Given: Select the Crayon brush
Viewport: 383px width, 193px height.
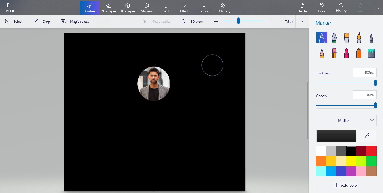Looking at the screenshot, I should [346, 53].
